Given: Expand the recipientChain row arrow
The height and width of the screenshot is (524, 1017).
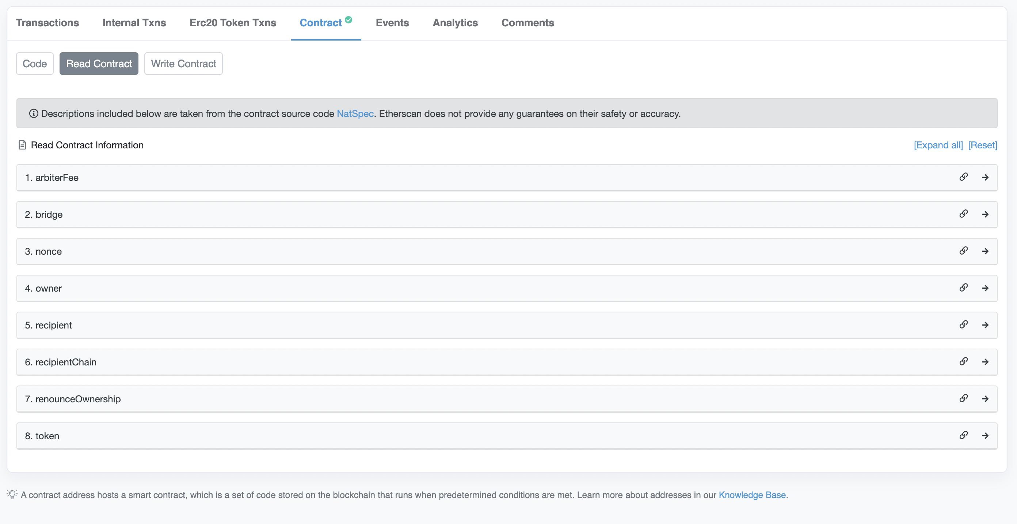Looking at the screenshot, I should (985, 362).
